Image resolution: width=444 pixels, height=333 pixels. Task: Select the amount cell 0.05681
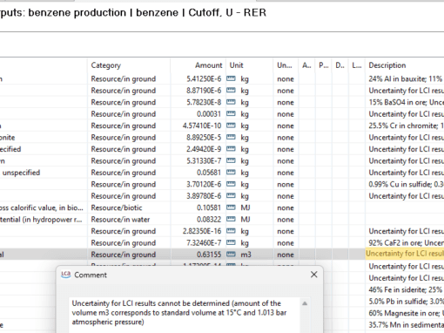(x=198, y=173)
